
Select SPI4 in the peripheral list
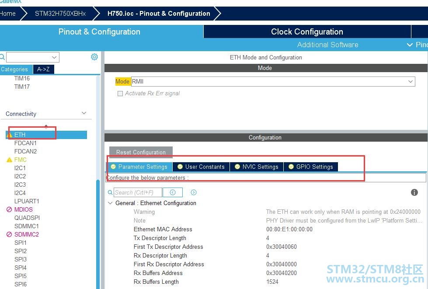click(x=21, y=268)
